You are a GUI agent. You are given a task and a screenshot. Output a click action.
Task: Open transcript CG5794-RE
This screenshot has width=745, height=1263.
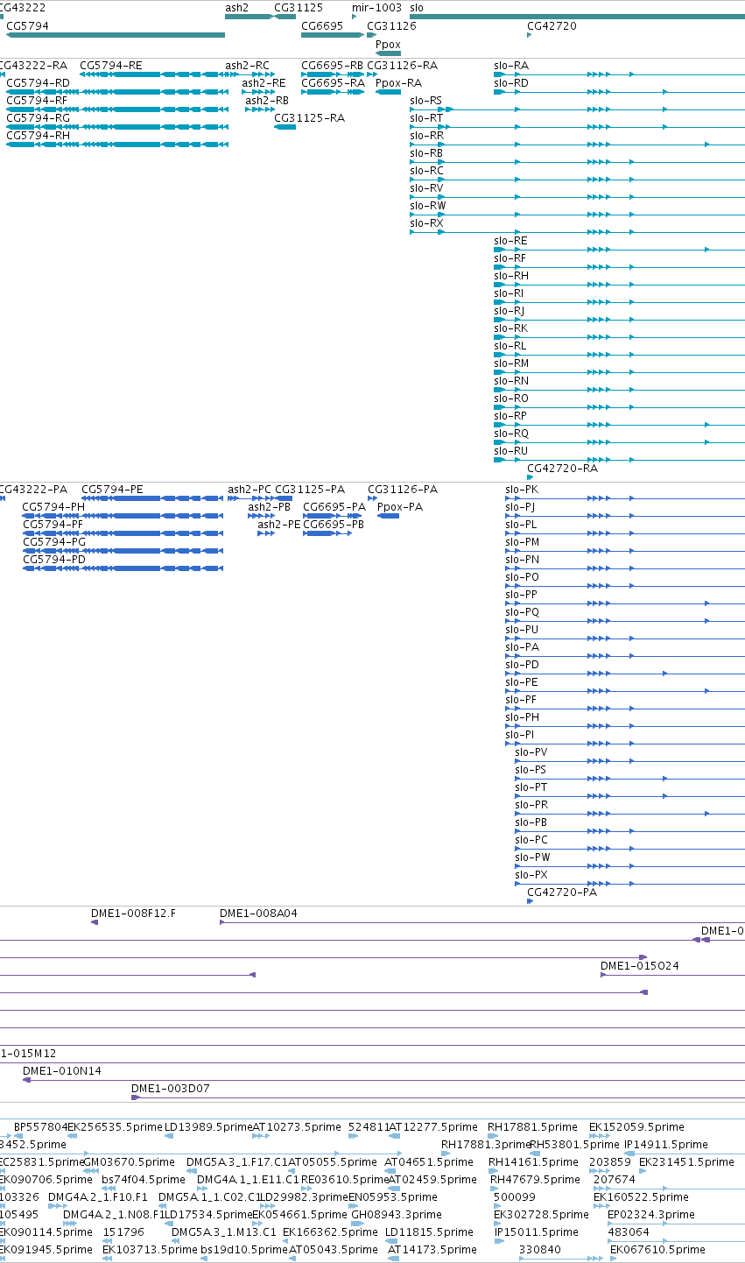point(110,66)
